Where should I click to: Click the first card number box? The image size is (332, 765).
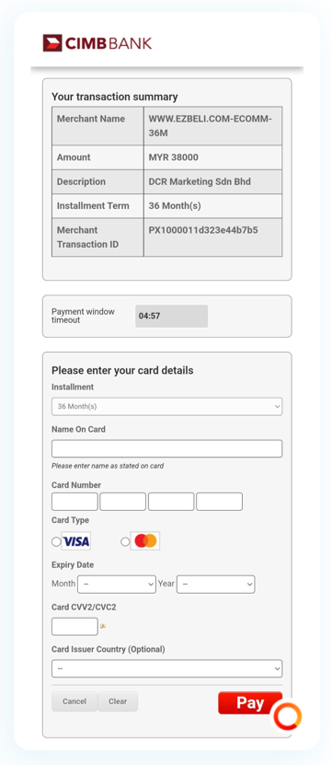[x=74, y=502]
